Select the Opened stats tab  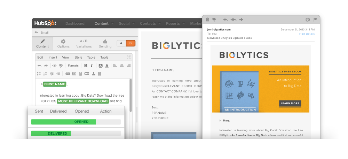coord(82,111)
